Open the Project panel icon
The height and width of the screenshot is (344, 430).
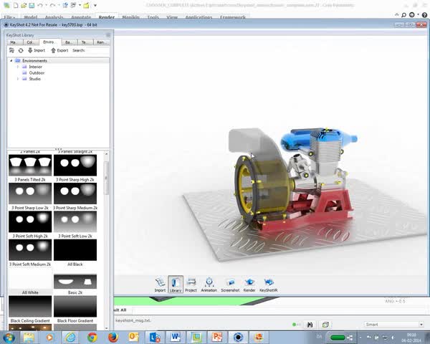191,285
